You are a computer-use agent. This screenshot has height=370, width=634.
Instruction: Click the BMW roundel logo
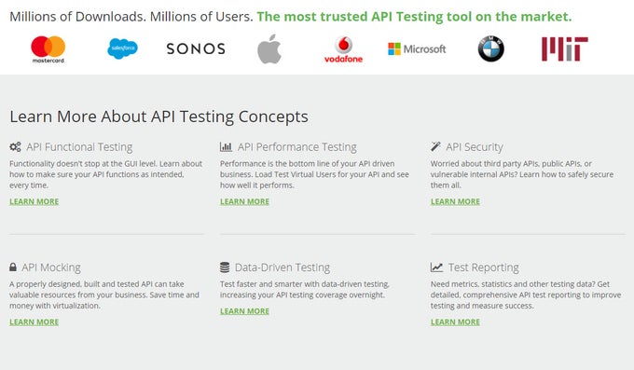(490, 48)
